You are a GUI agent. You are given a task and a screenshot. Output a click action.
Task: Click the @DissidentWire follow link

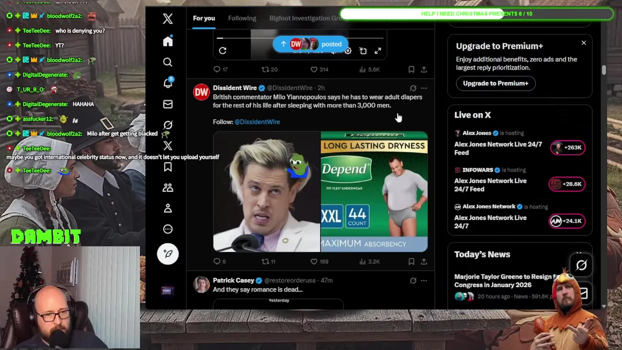(x=257, y=122)
